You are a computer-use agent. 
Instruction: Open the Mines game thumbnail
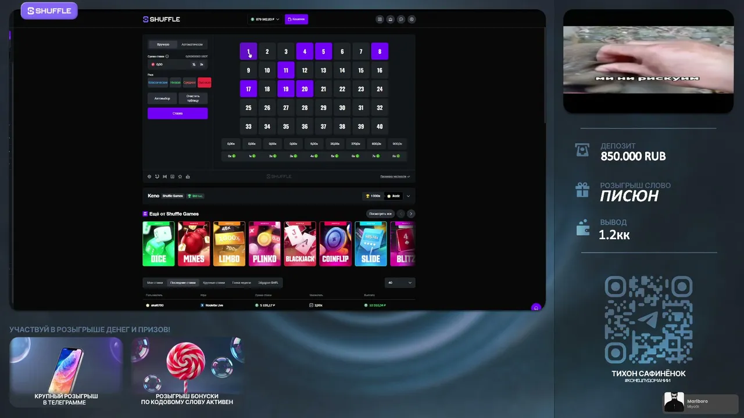pos(194,244)
